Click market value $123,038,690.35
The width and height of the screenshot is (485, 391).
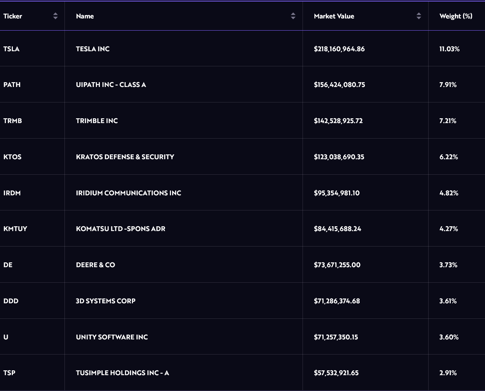click(x=339, y=157)
